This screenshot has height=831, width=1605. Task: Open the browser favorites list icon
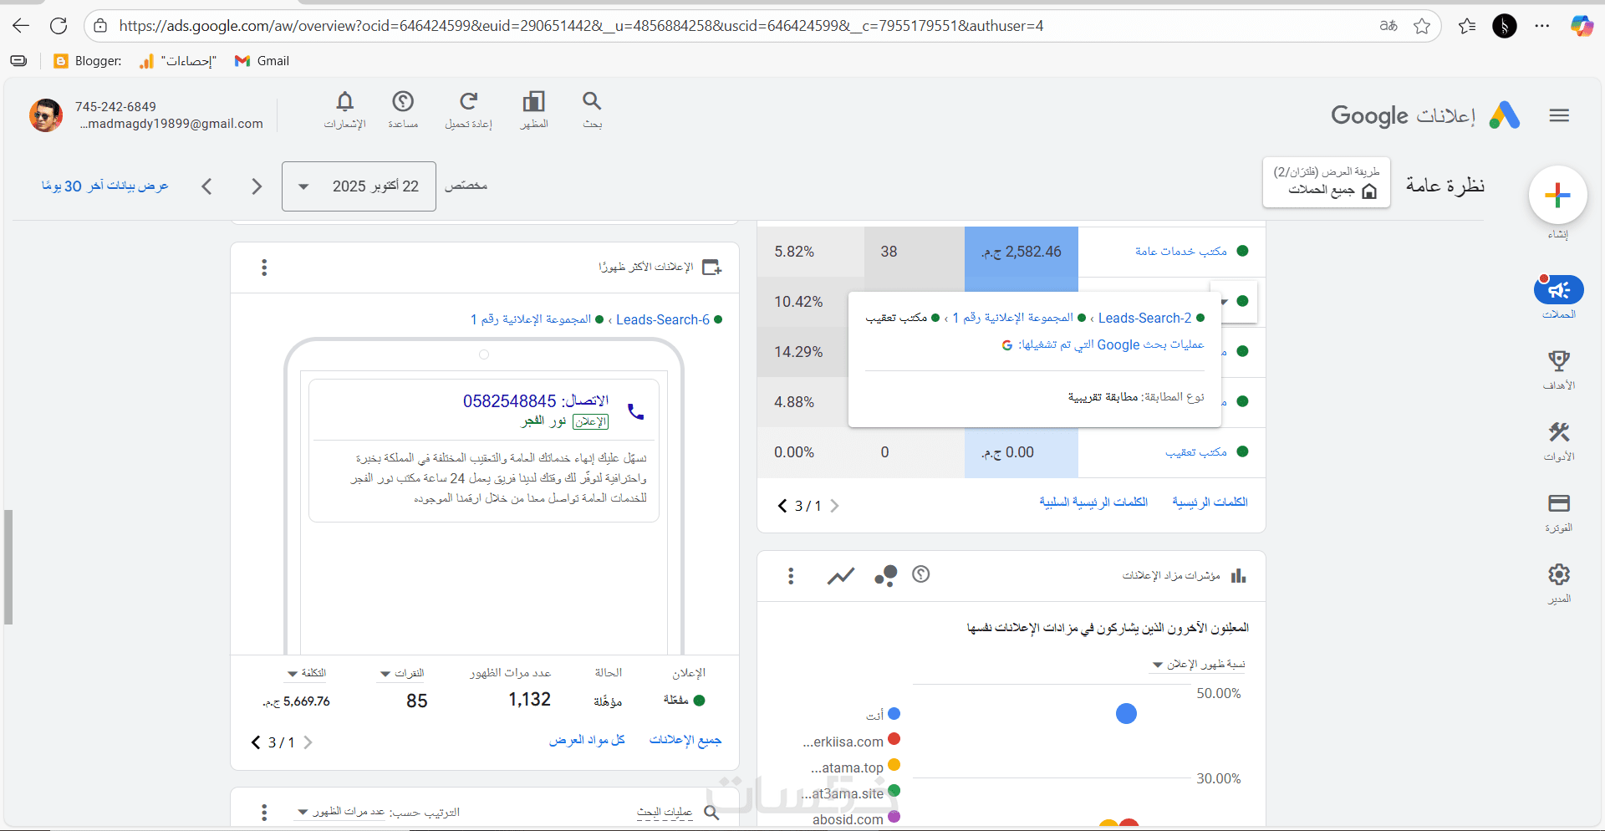[1466, 26]
